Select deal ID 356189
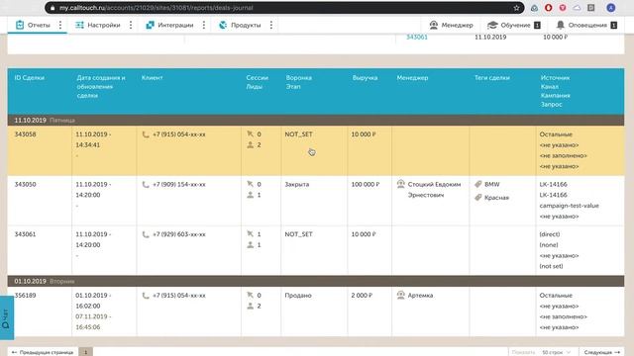 pyautogui.click(x=25, y=296)
